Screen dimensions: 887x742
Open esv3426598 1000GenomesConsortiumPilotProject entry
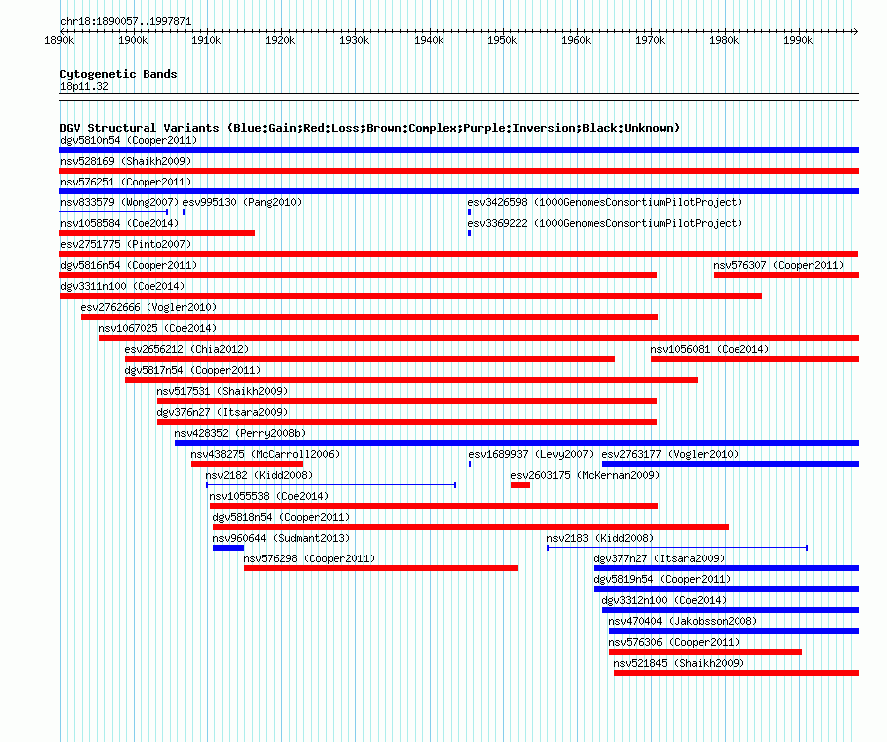click(x=605, y=202)
